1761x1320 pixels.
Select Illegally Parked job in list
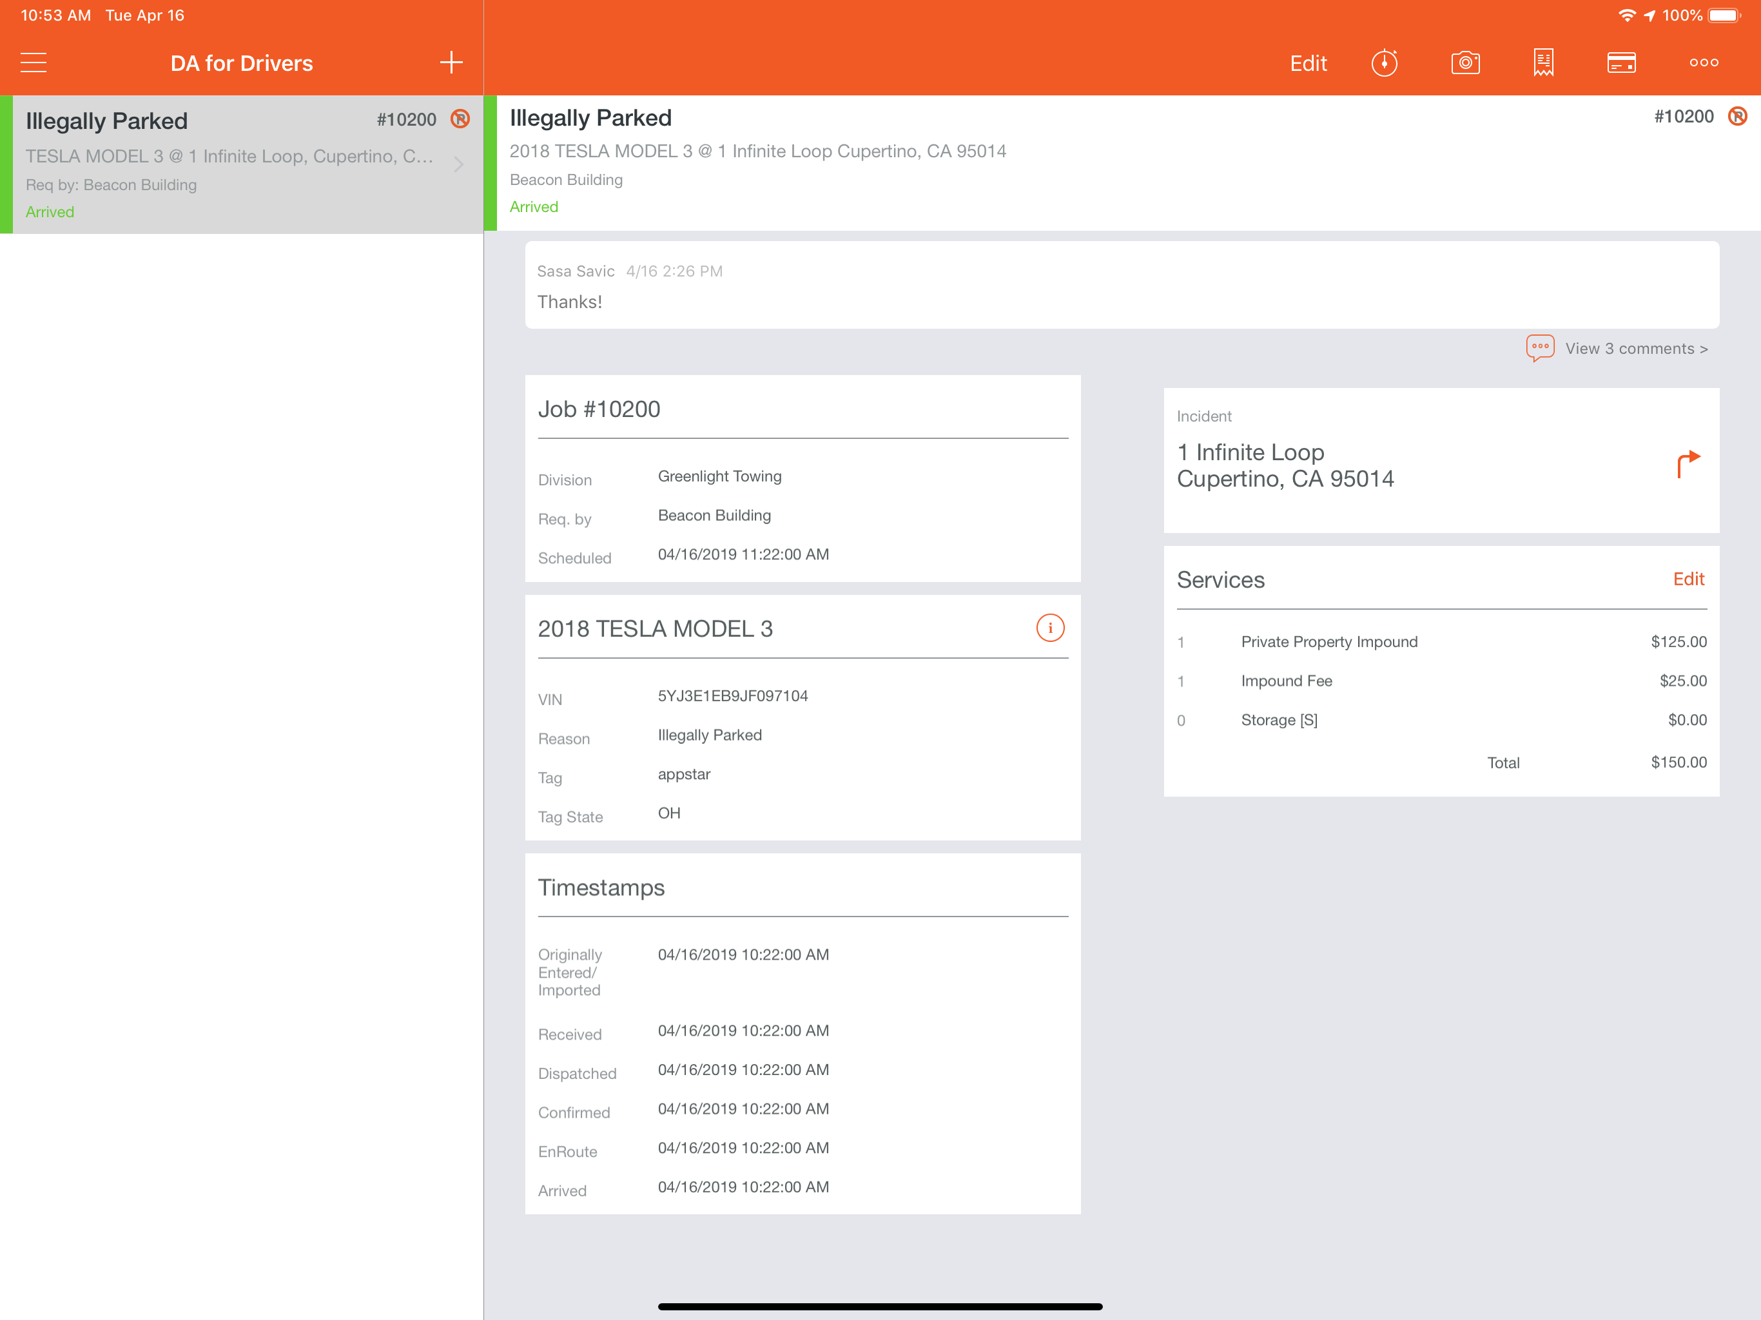pos(241,165)
